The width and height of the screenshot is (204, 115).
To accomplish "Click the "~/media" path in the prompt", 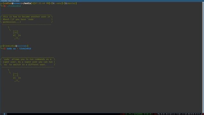I will pos(26,4).
